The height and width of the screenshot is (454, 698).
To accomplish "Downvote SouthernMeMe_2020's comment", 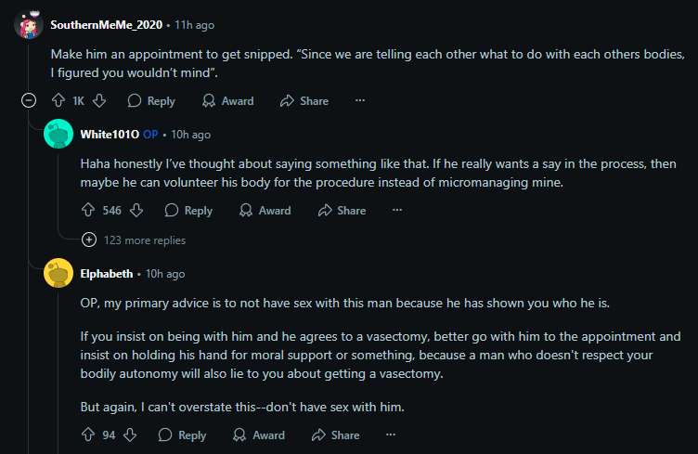I will [x=100, y=100].
